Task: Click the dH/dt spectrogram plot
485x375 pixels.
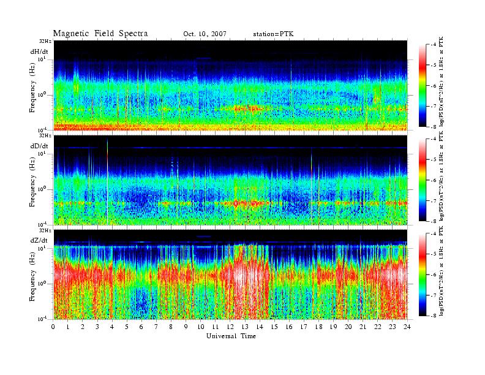Action: coord(230,85)
